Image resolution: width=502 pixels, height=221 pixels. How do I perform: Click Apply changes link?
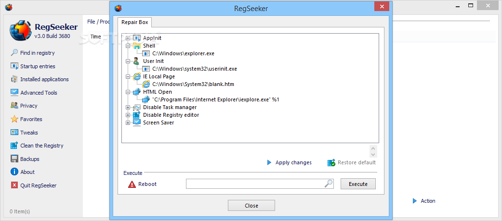click(x=293, y=162)
